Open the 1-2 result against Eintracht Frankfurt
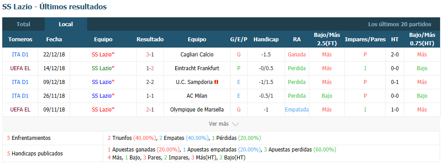The height and width of the screenshot is (163, 441). pos(150,68)
